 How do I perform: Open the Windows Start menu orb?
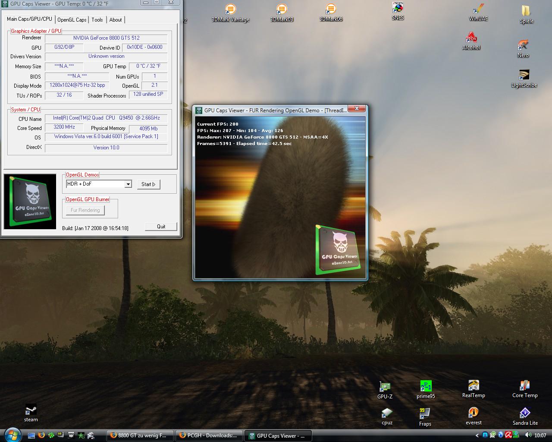(x=12, y=435)
